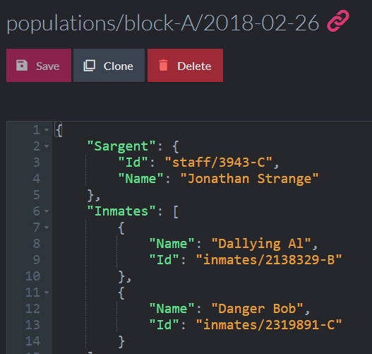Fold the second inmate object at line 11

pyautogui.click(x=47, y=293)
